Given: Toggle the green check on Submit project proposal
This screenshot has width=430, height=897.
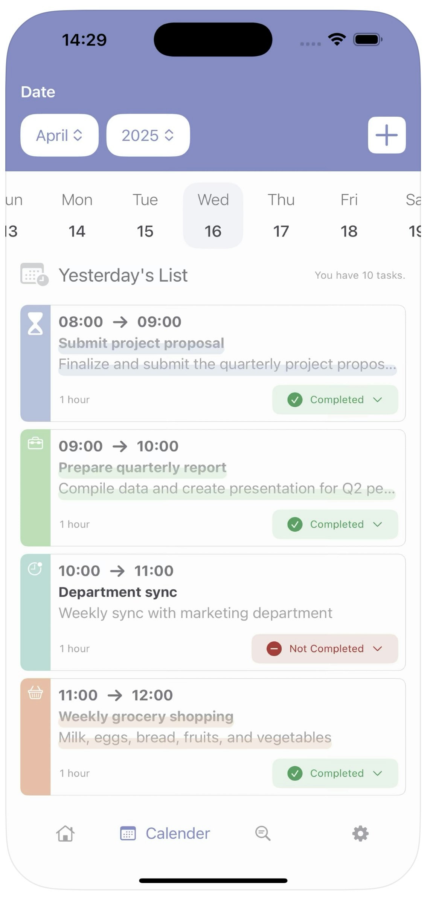Looking at the screenshot, I should pyautogui.click(x=295, y=400).
